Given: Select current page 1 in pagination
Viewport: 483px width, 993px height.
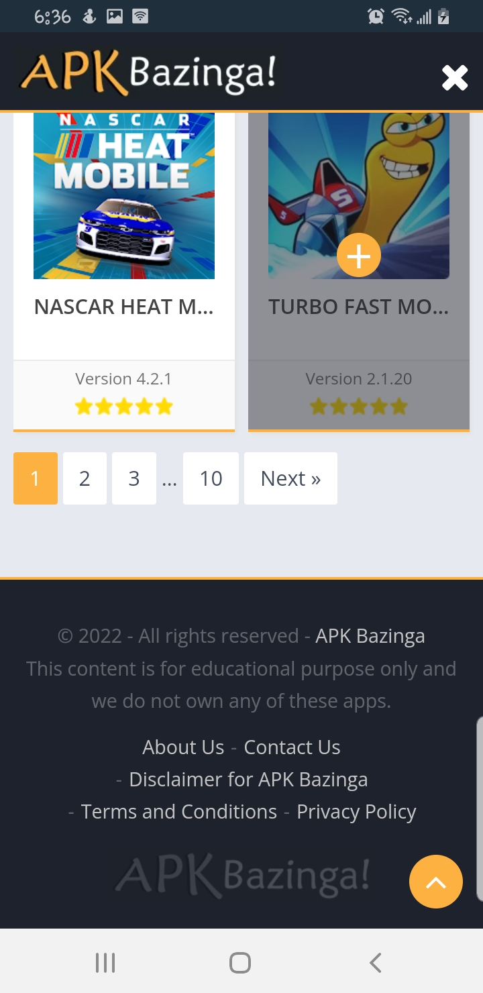Looking at the screenshot, I should [36, 478].
